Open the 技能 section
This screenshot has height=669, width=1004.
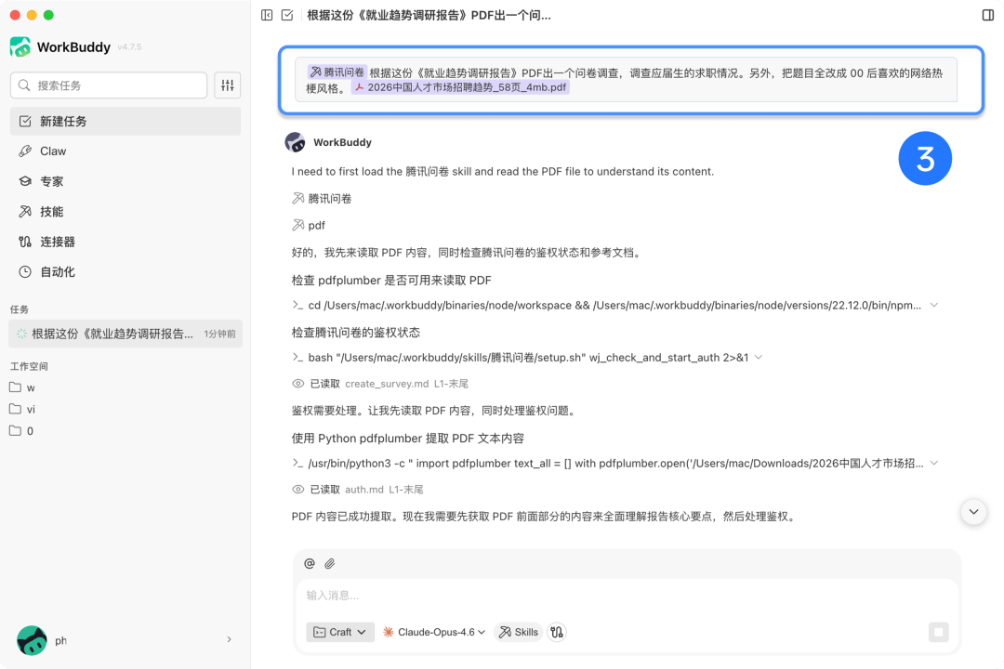click(125, 211)
